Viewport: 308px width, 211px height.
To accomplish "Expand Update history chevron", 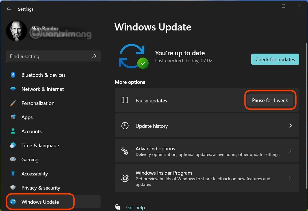I will (290, 126).
